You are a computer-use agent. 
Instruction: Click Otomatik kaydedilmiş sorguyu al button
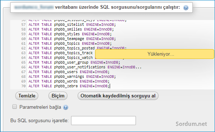tap(118, 96)
